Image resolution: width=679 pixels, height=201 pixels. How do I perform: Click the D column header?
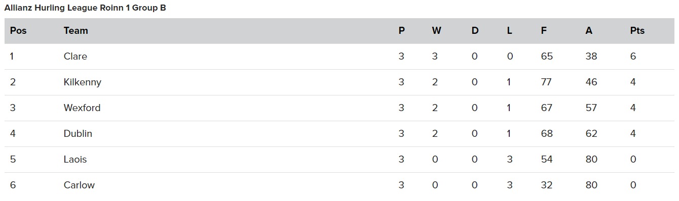tap(475, 30)
